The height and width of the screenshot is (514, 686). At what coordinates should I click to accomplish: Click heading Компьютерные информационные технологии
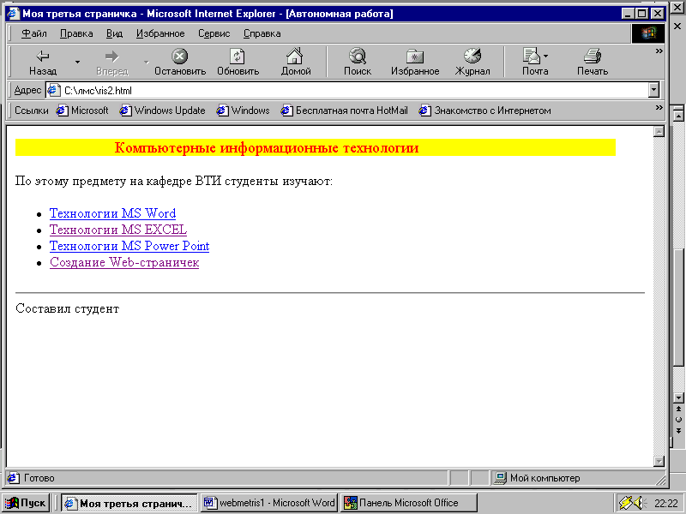(x=267, y=148)
